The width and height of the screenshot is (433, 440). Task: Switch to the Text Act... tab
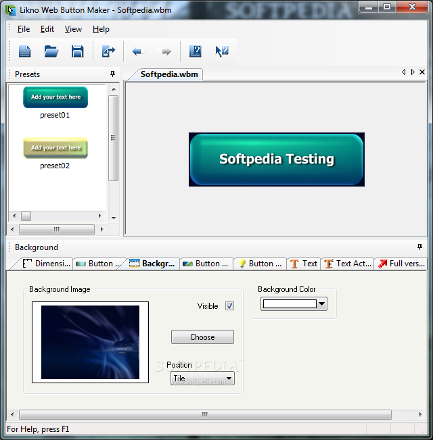click(348, 264)
